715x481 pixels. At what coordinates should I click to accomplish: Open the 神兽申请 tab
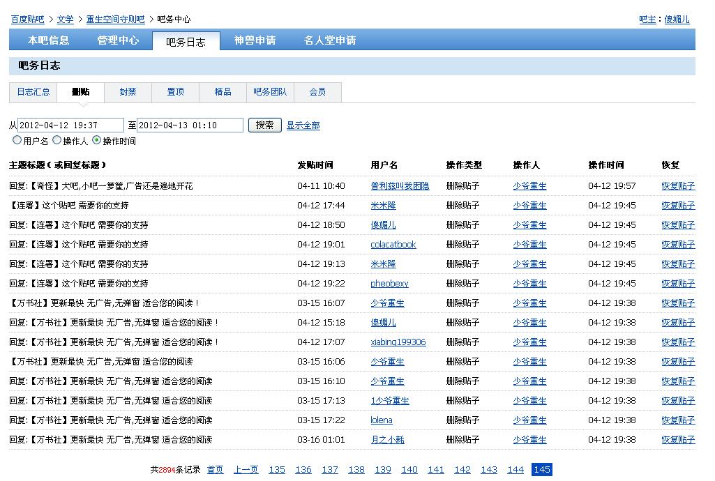click(x=255, y=40)
